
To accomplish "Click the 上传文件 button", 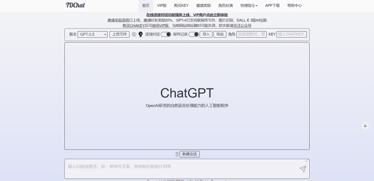I will point(120,34).
